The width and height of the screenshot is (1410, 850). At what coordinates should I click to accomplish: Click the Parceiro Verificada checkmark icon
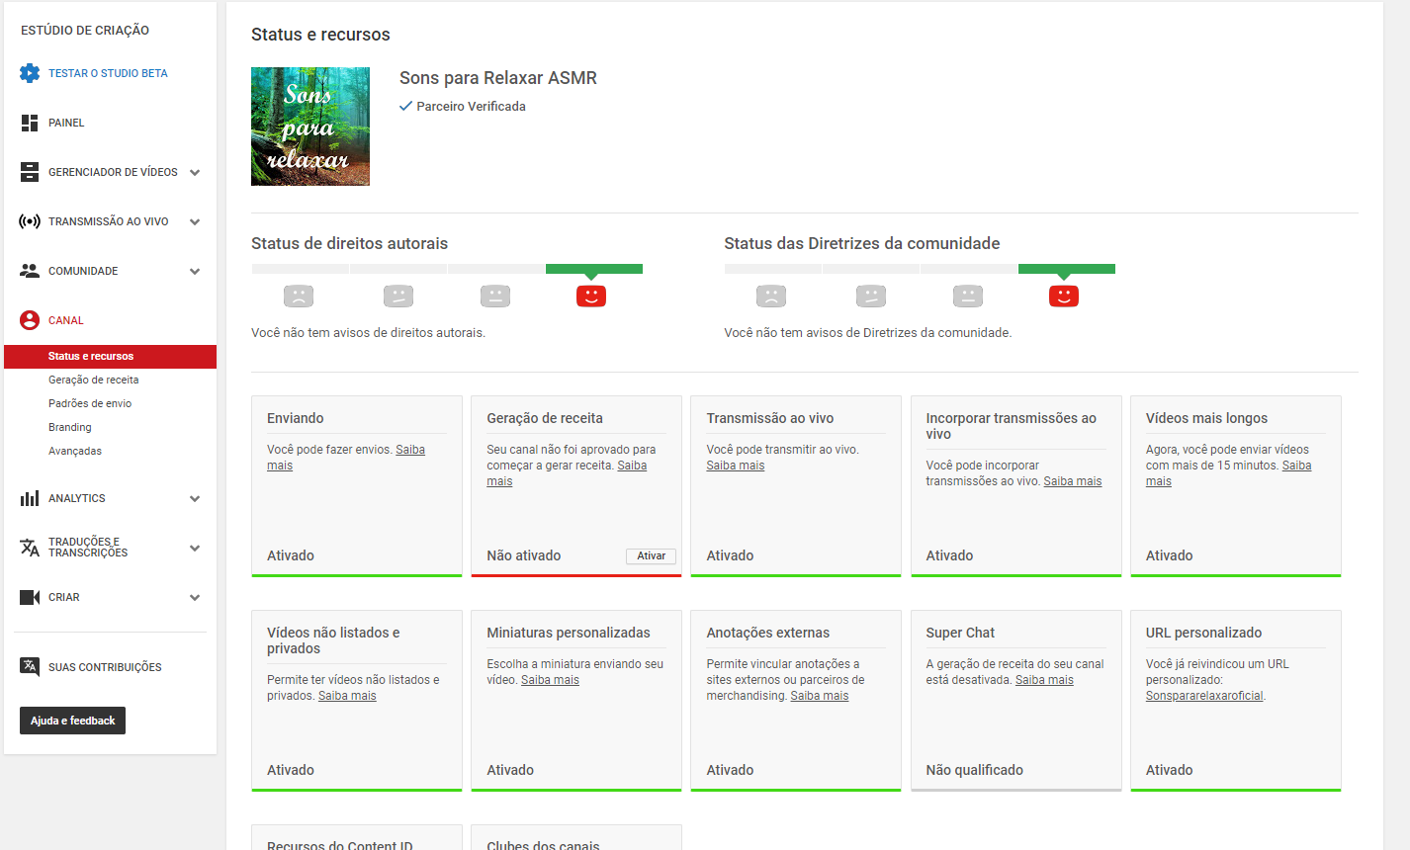tap(405, 106)
